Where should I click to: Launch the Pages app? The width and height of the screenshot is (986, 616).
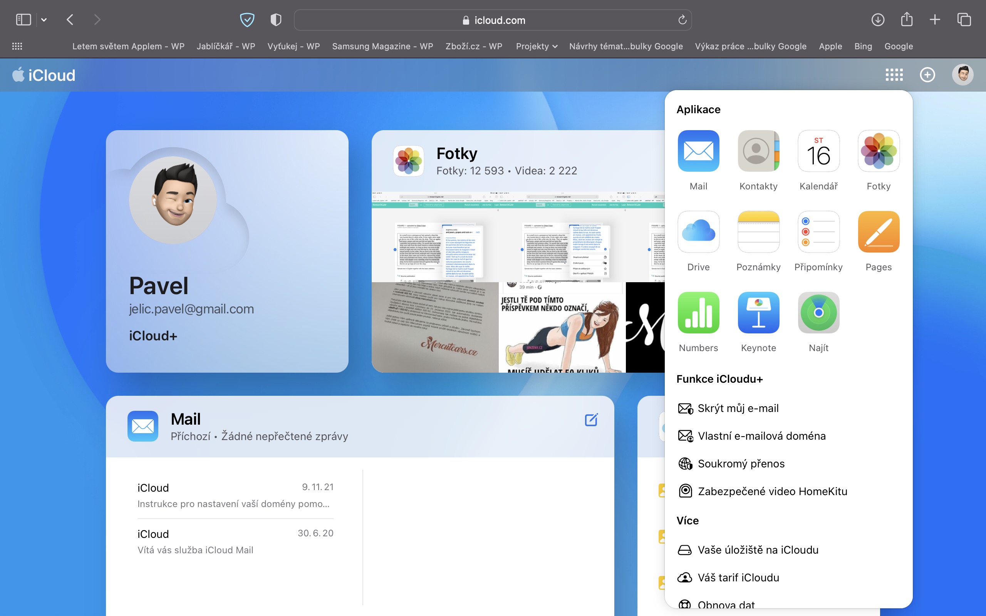[x=879, y=231]
